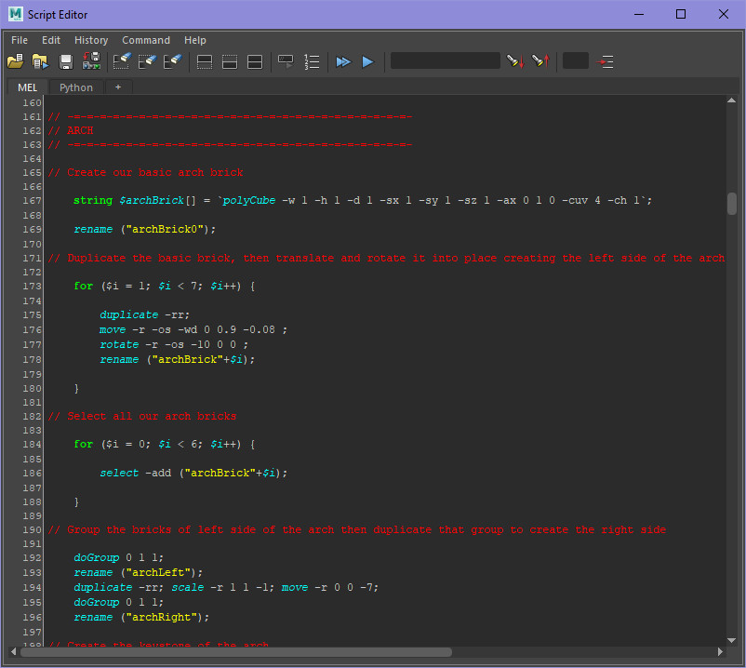
Task: Open the File menu
Action: [20, 40]
